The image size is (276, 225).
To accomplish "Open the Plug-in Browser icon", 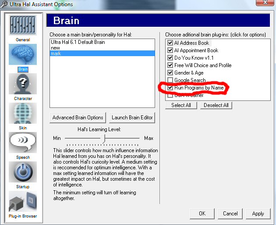I will pyautogui.click(x=23, y=201).
